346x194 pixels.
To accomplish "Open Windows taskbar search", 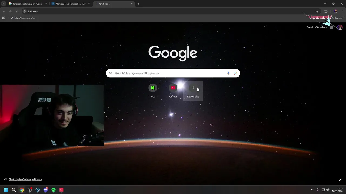I will click(x=14, y=190).
